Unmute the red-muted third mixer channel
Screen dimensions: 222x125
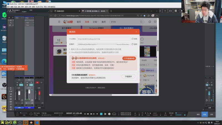37,82
